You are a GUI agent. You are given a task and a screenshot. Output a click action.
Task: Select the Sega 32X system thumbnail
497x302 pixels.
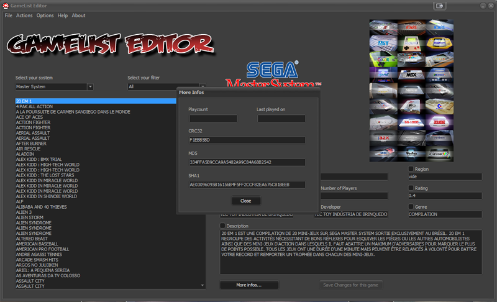(383, 138)
